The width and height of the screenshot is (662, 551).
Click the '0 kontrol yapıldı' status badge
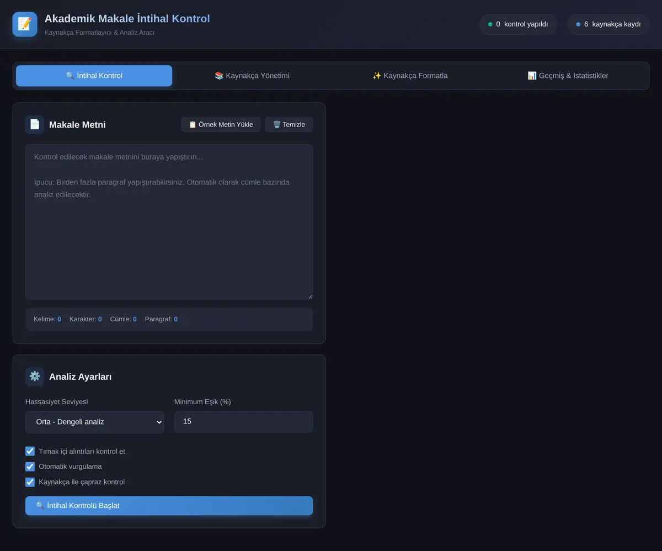pyautogui.click(x=518, y=24)
